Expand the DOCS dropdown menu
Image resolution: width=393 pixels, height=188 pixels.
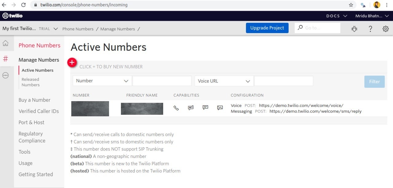337,16
